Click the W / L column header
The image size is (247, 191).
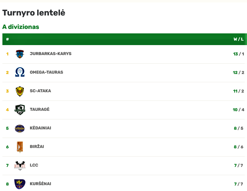tap(238, 39)
